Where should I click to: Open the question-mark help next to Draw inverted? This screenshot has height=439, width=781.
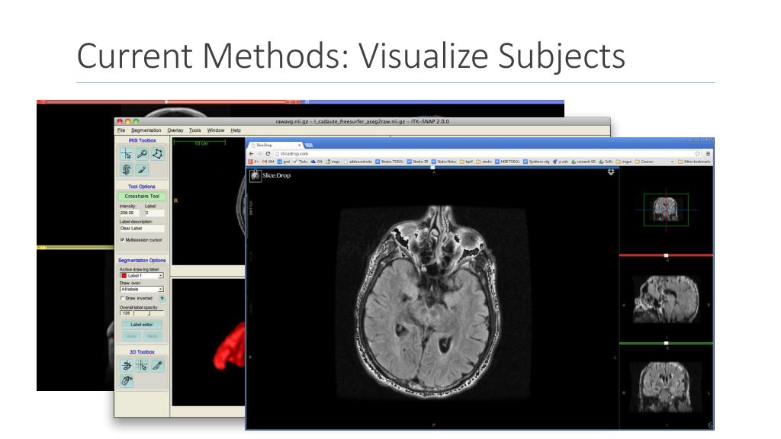[162, 299]
